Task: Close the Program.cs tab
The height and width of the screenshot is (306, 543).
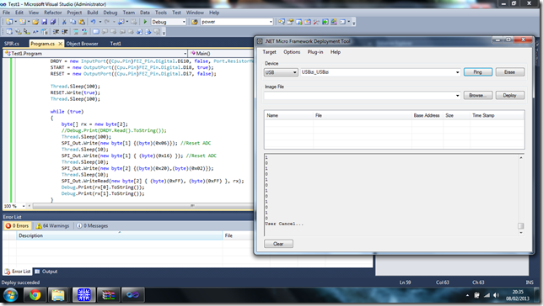Action: pos(60,44)
